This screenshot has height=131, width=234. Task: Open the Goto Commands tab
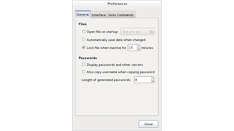point(121,15)
